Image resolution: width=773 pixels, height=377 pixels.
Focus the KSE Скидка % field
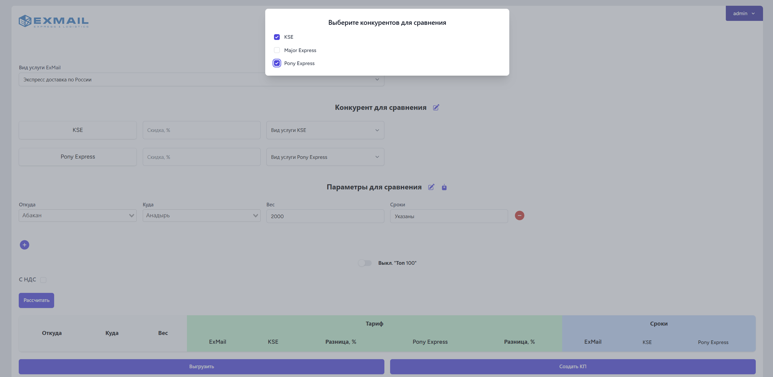[201, 130]
